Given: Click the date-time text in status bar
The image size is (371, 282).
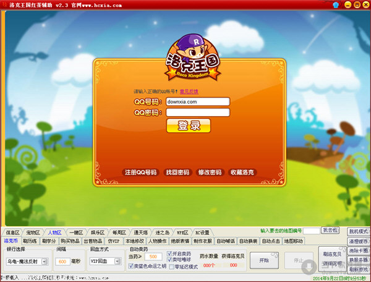Looking at the screenshot, I should pos(339,278).
